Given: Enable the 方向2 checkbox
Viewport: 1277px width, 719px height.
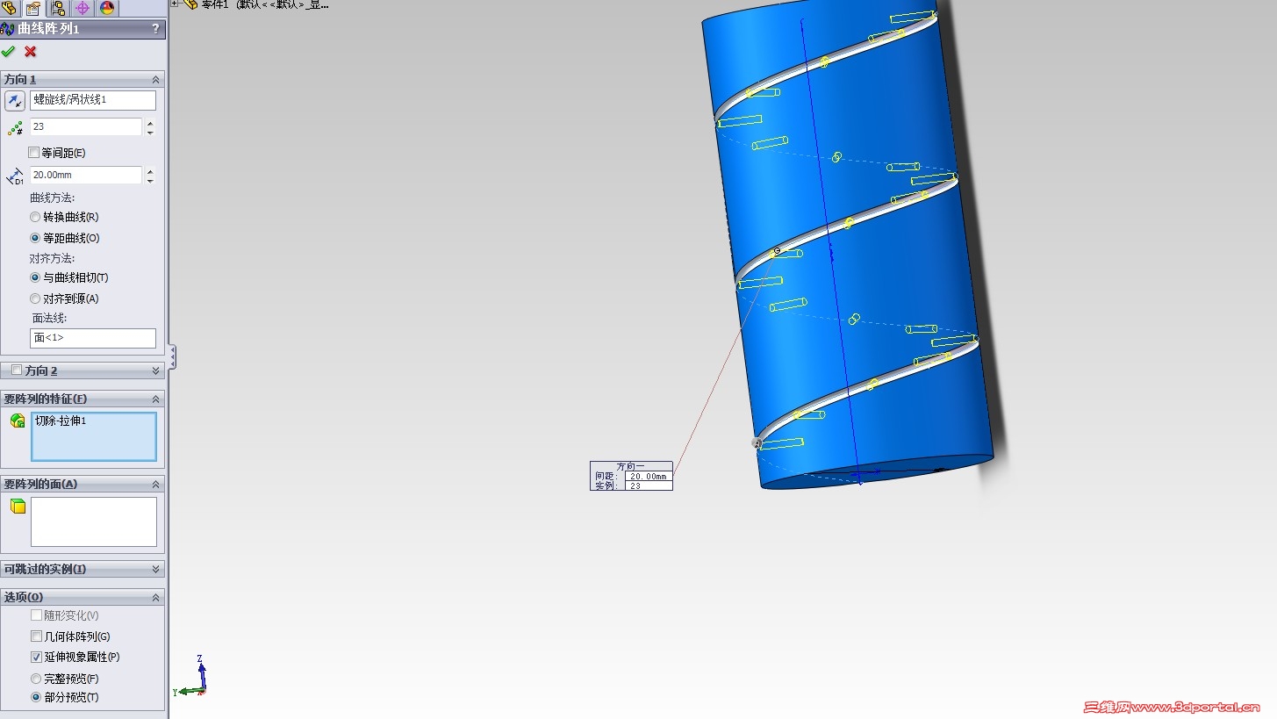Looking at the screenshot, I should (x=17, y=370).
